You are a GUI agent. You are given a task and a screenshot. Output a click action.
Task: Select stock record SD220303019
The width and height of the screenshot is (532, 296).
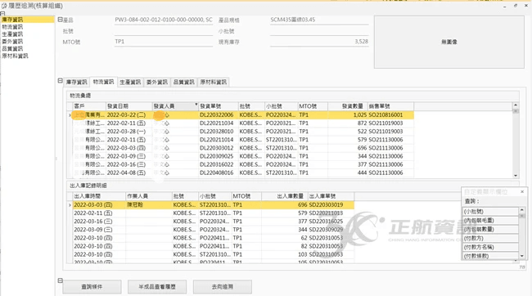pyautogui.click(x=214, y=205)
